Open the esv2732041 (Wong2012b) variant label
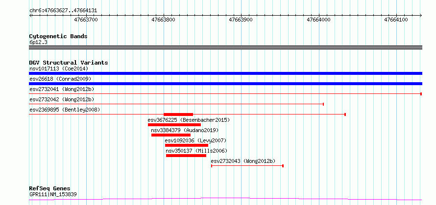The image size is (436, 205). point(62,89)
